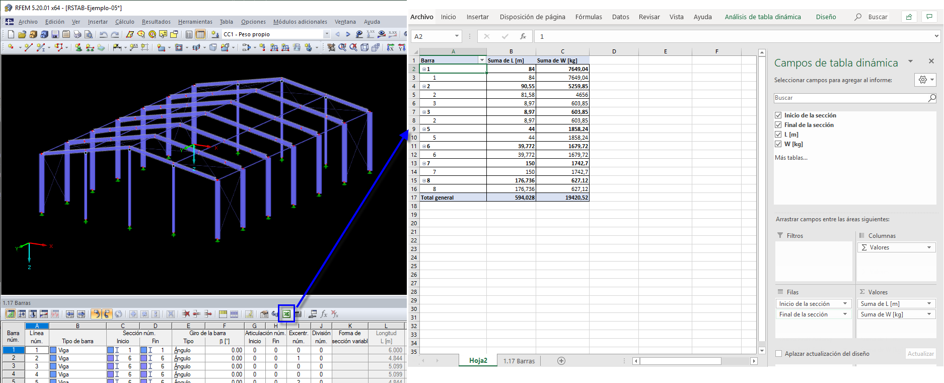944x383 pixels.
Task: Click the Open folder icon in RFEM toolbar
Action: (x=22, y=34)
